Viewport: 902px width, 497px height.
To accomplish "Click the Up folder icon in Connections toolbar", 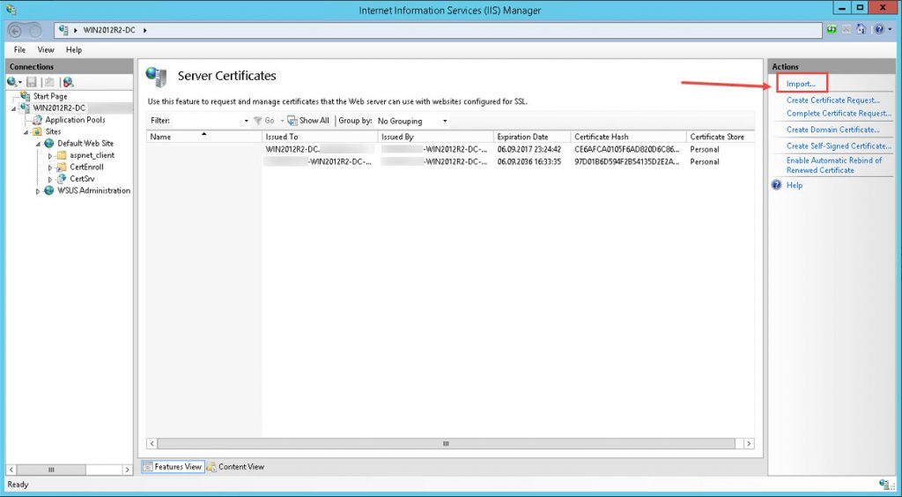I will tap(49, 82).
